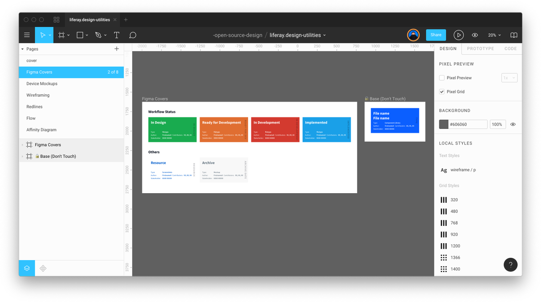Click the Share button

click(436, 35)
